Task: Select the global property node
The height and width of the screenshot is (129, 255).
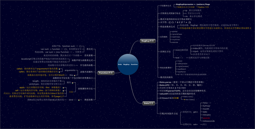Action: (x=175, y=31)
